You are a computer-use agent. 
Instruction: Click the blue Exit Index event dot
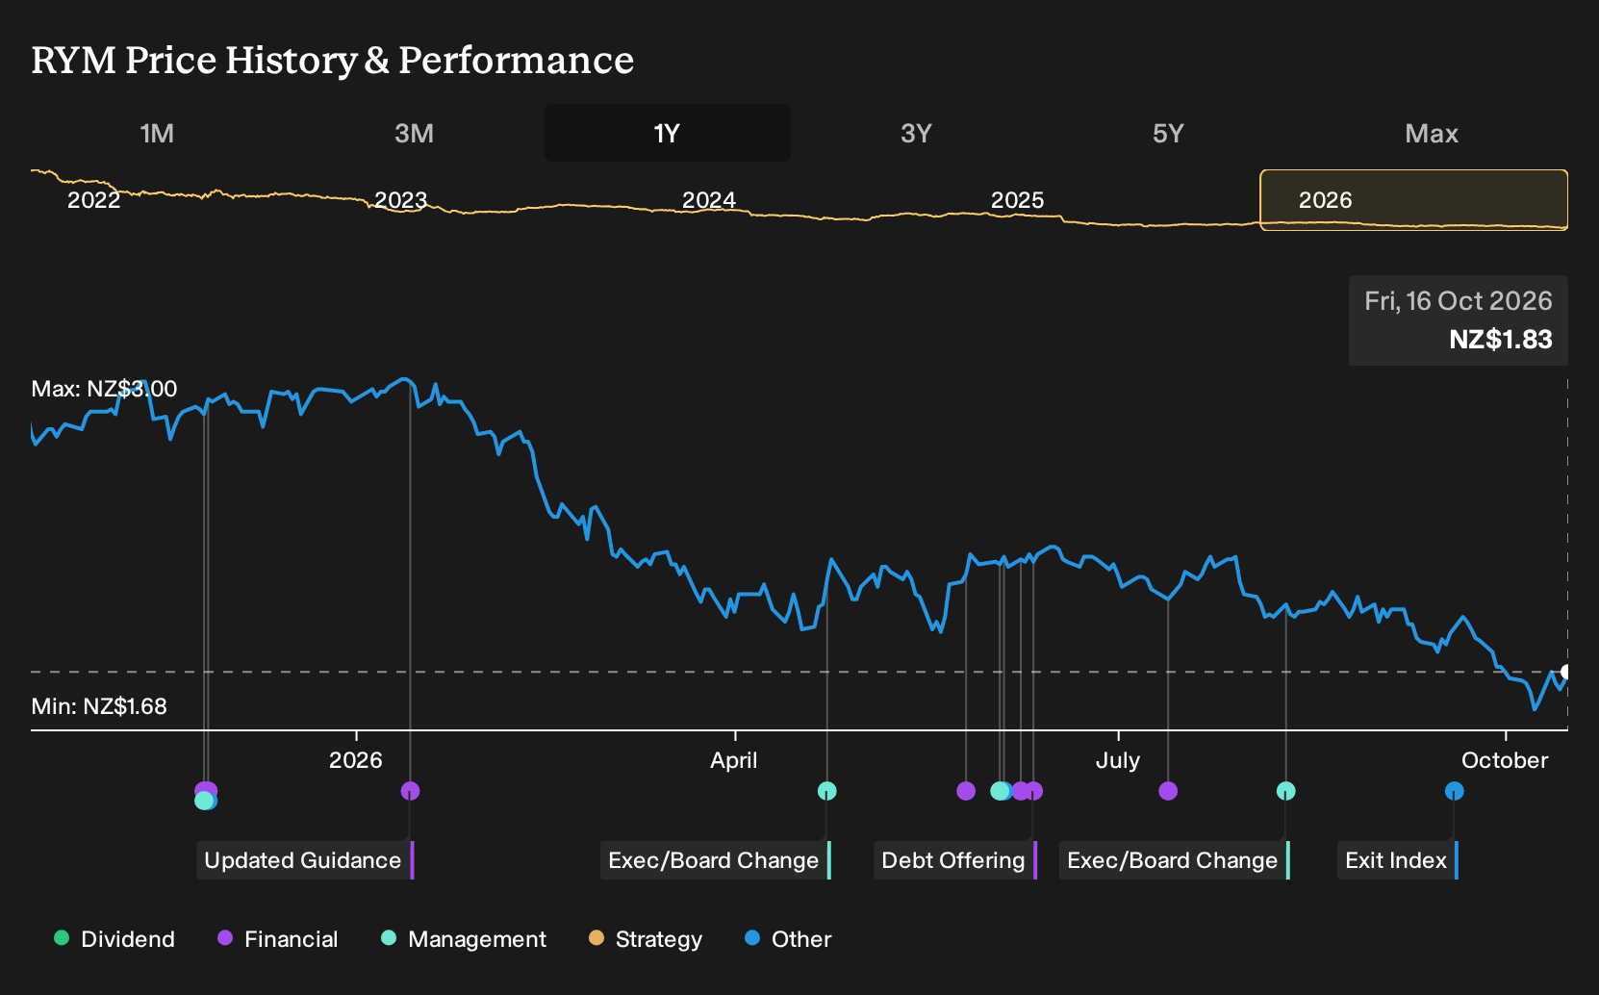coord(1454,791)
